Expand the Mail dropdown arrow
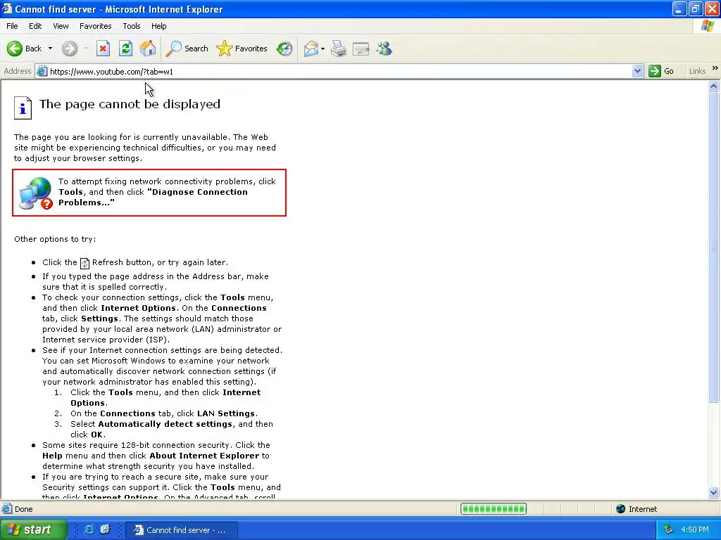Screen dimensions: 721x540 pos(322,49)
